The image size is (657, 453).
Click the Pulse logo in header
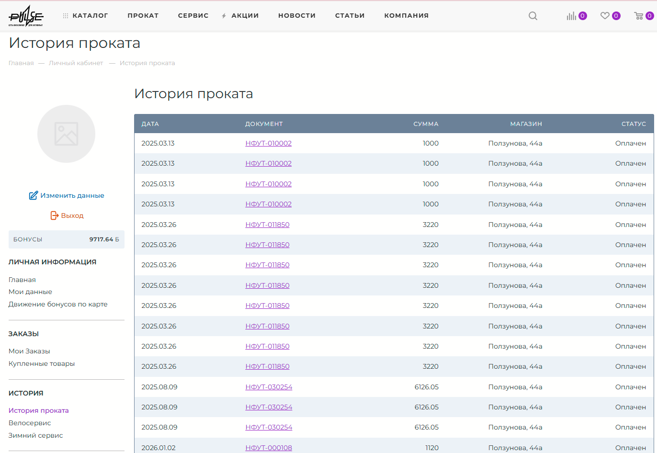click(x=26, y=16)
